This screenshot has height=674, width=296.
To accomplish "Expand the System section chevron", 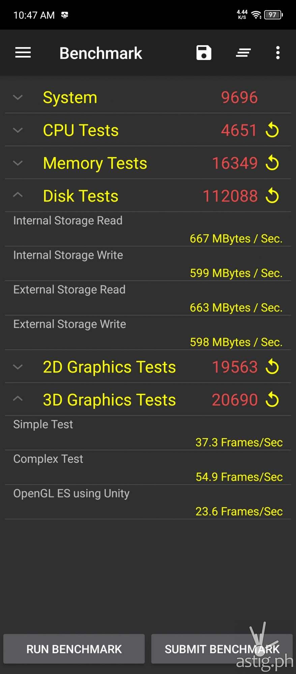I will pos(18,98).
